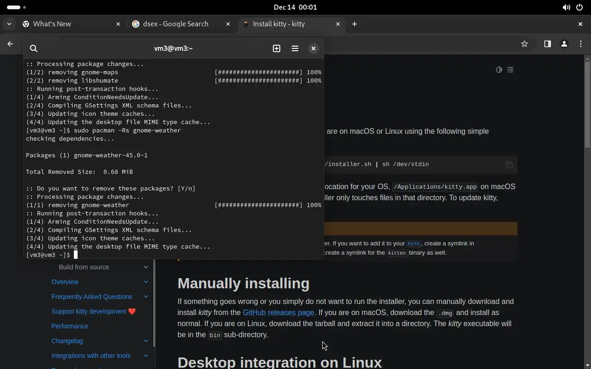The width and height of the screenshot is (591, 369).
Task: Open the tab search dropdown
Action: 9,24
